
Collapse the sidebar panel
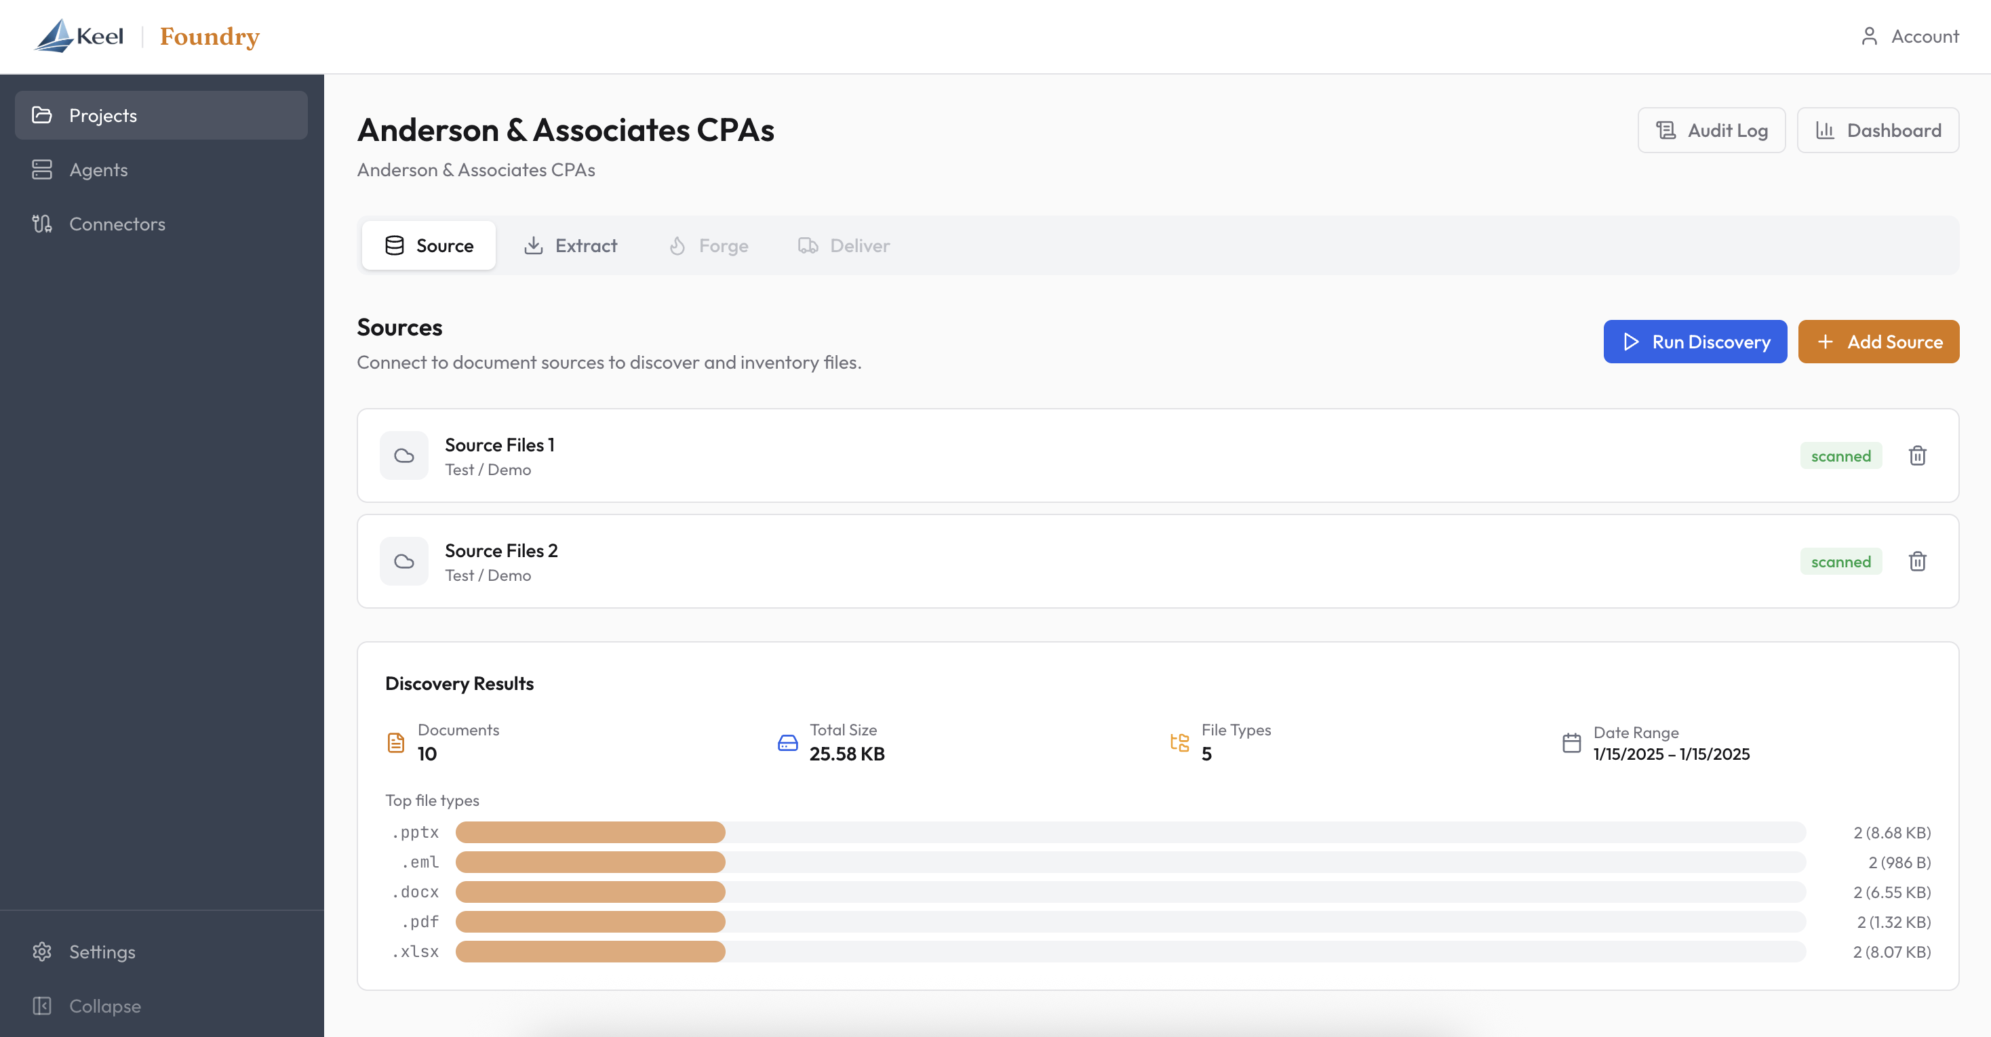coord(104,1005)
